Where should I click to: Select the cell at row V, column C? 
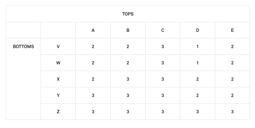pyautogui.click(x=163, y=47)
